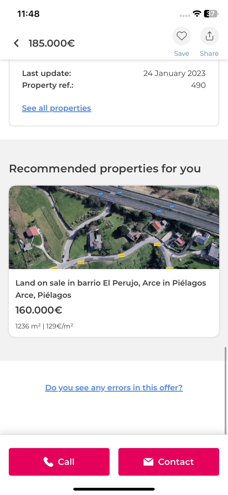This screenshot has height=495, width=228.
Task: Tap the Save label under heart
Action: (x=182, y=54)
